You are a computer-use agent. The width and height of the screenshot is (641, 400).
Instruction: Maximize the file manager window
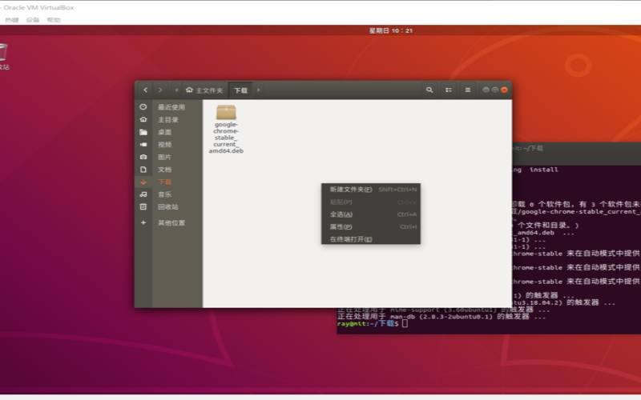coord(494,90)
